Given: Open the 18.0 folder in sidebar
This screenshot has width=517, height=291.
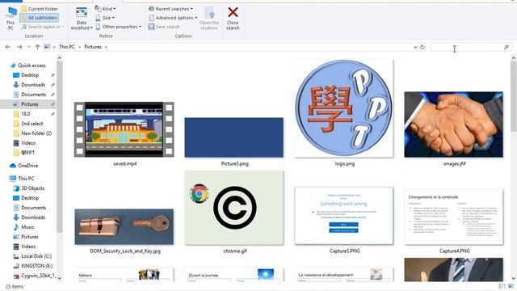Looking at the screenshot, I should click(x=26, y=114).
